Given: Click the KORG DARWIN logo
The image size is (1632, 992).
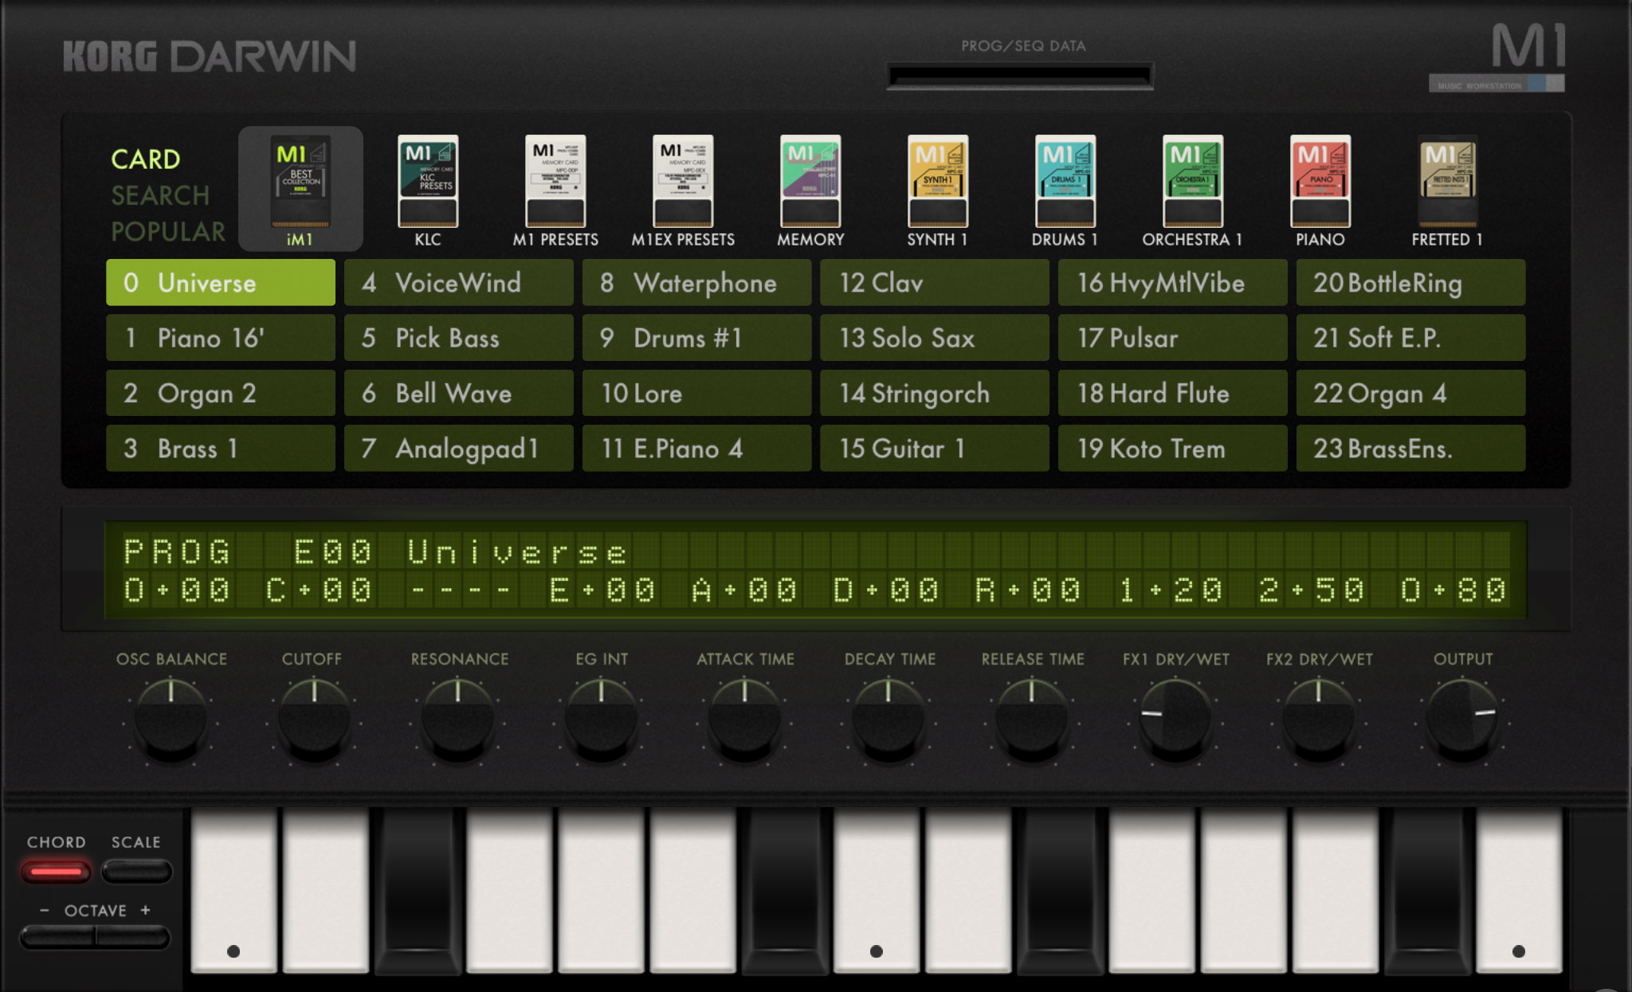Looking at the screenshot, I should coord(210,57).
